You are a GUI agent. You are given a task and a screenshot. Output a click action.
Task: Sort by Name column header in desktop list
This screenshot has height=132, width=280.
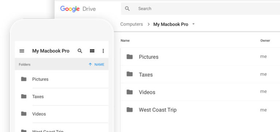[125, 41]
